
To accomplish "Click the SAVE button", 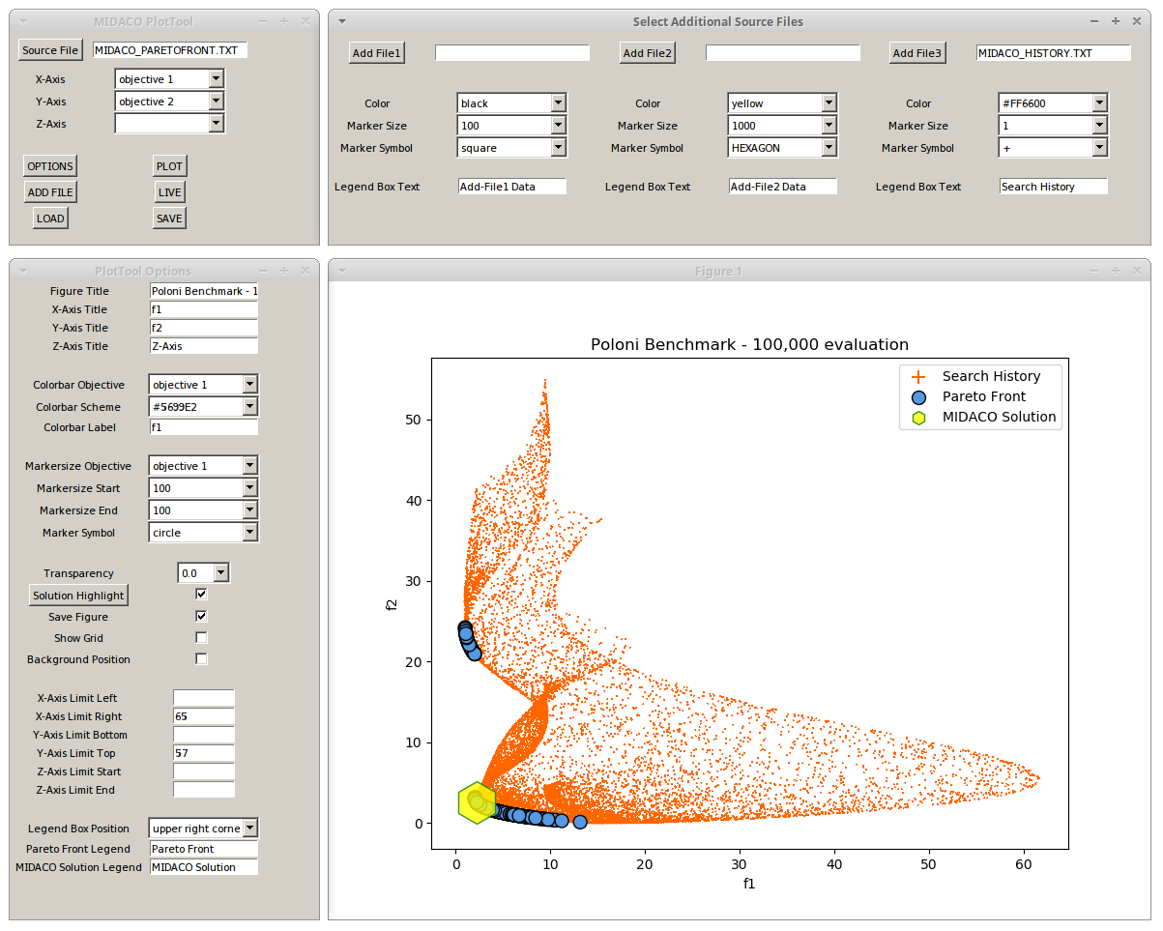I will pyautogui.click(x=169, y=218).
